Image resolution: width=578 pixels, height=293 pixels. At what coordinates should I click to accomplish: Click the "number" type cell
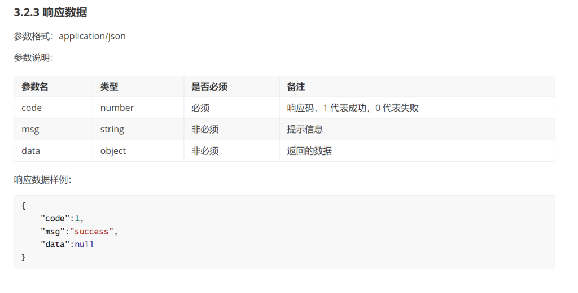tap(117, 108)
